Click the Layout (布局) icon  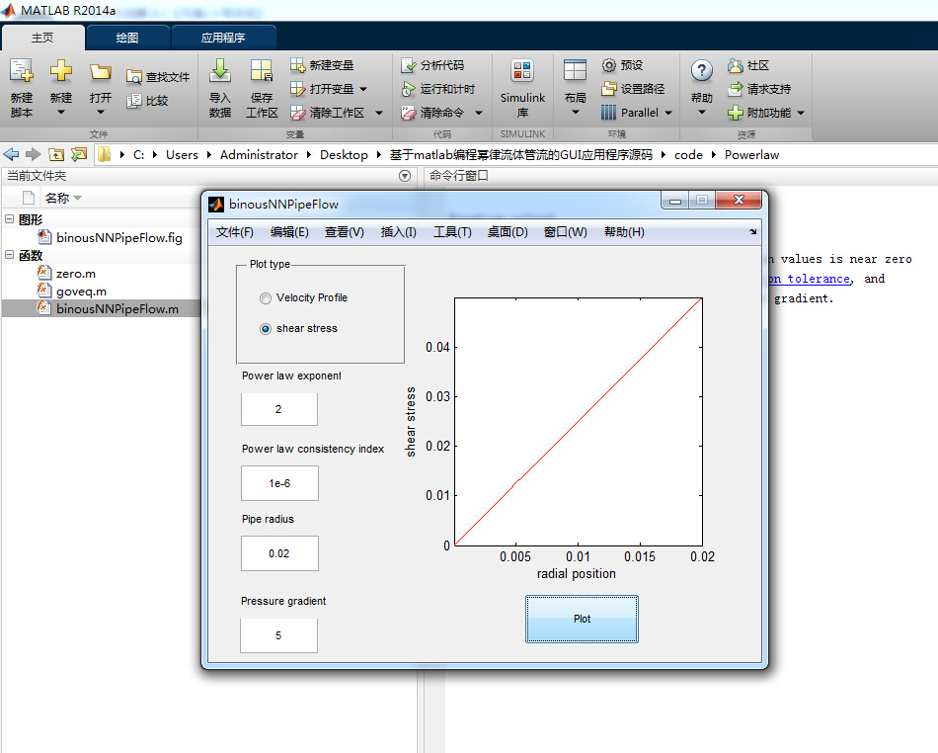[x=575, y=70]
